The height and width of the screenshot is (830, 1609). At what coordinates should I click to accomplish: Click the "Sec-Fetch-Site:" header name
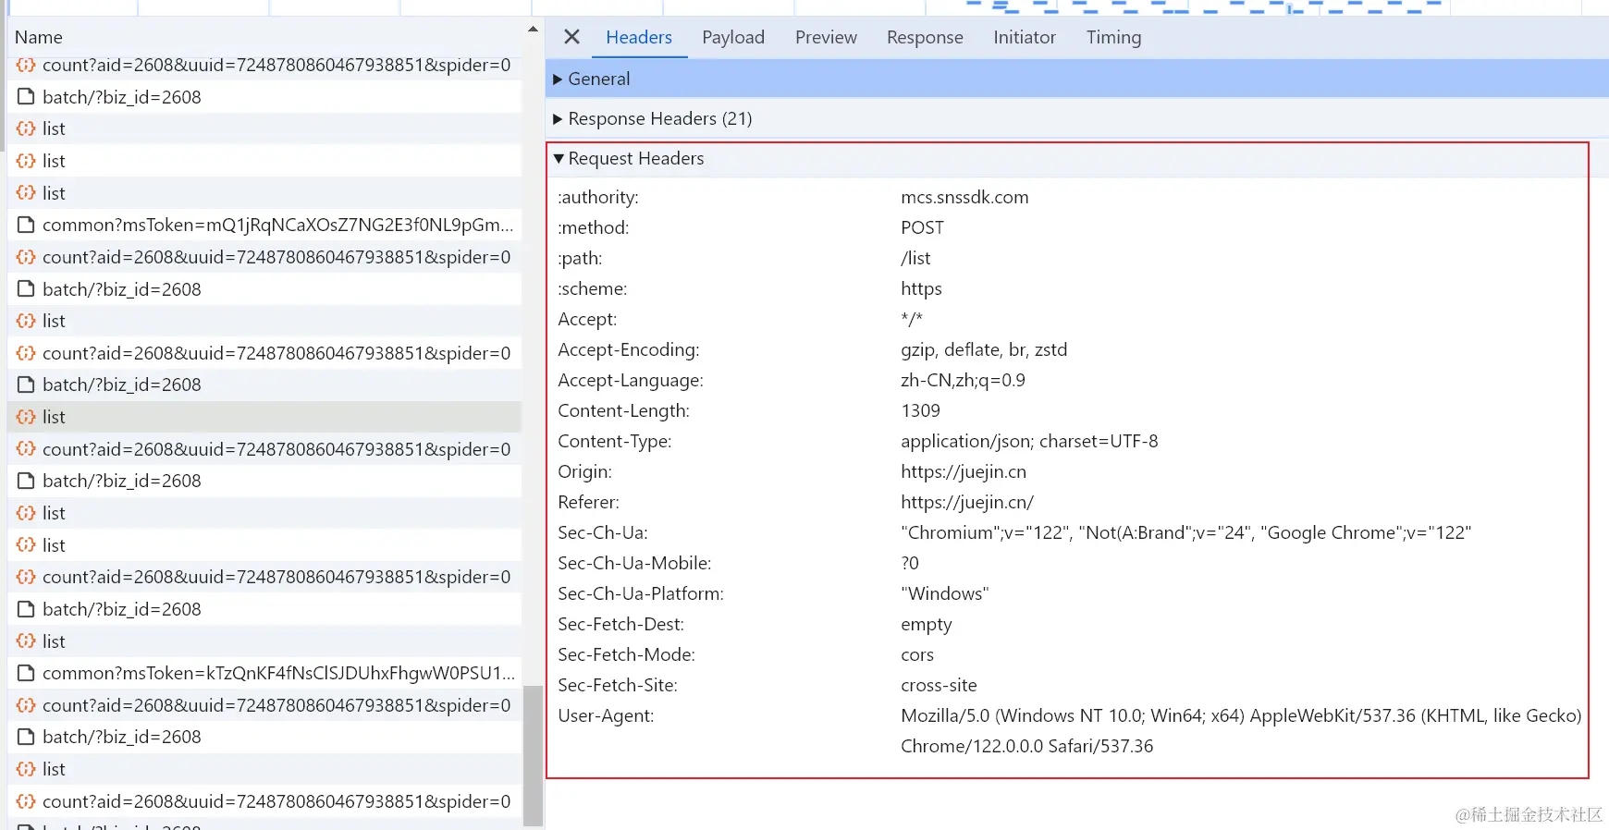[618, 685]
